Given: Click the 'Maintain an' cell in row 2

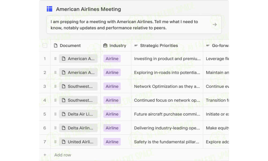Looking at the screenshot, I should point(216,72).
